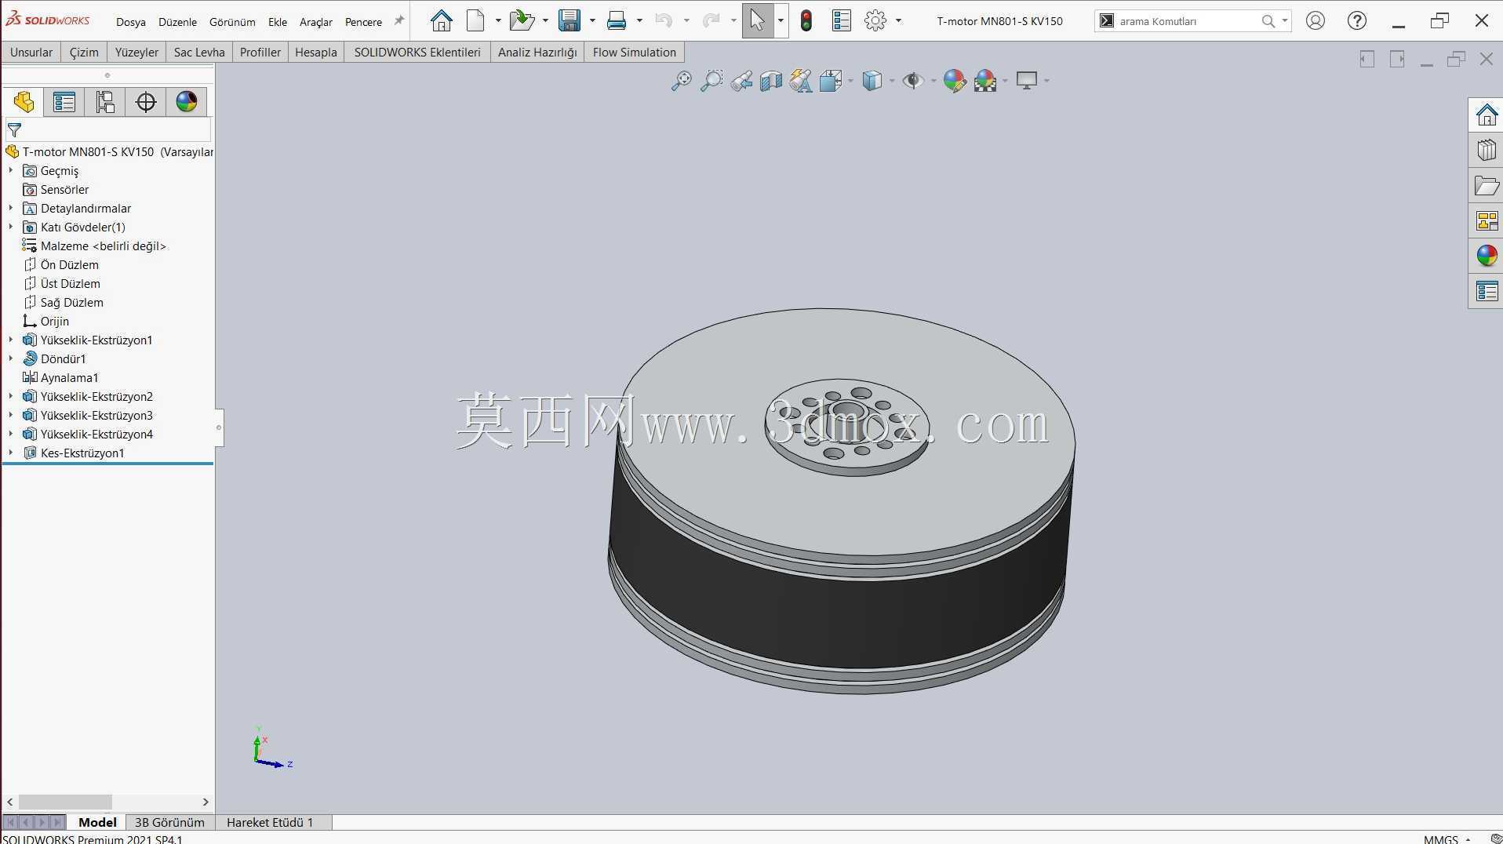
Task: Expand the Yükseklik-Ekstrüzyon1 feature
Action: coord(11,340)
